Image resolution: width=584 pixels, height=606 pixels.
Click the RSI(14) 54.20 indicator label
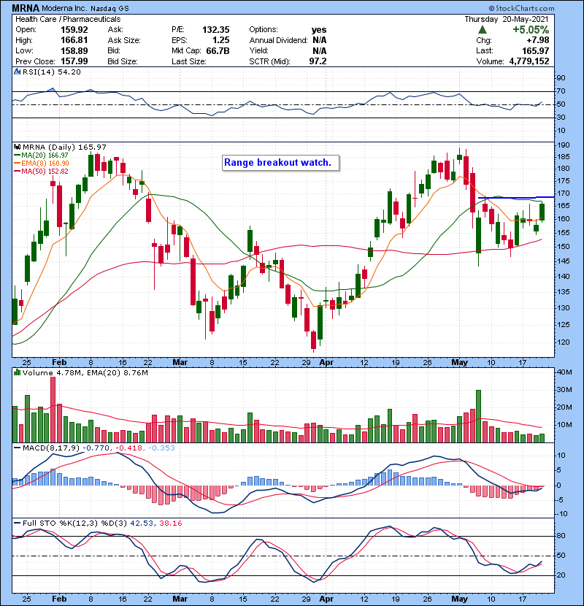52,72
